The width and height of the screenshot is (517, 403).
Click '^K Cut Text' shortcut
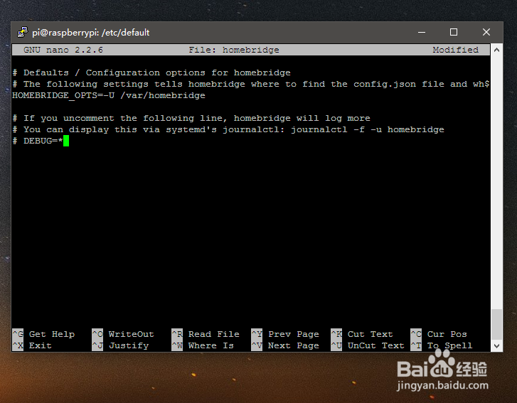click(362, 334)
